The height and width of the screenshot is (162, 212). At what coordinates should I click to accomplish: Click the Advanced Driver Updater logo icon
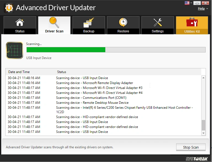[x=9, y=8]
